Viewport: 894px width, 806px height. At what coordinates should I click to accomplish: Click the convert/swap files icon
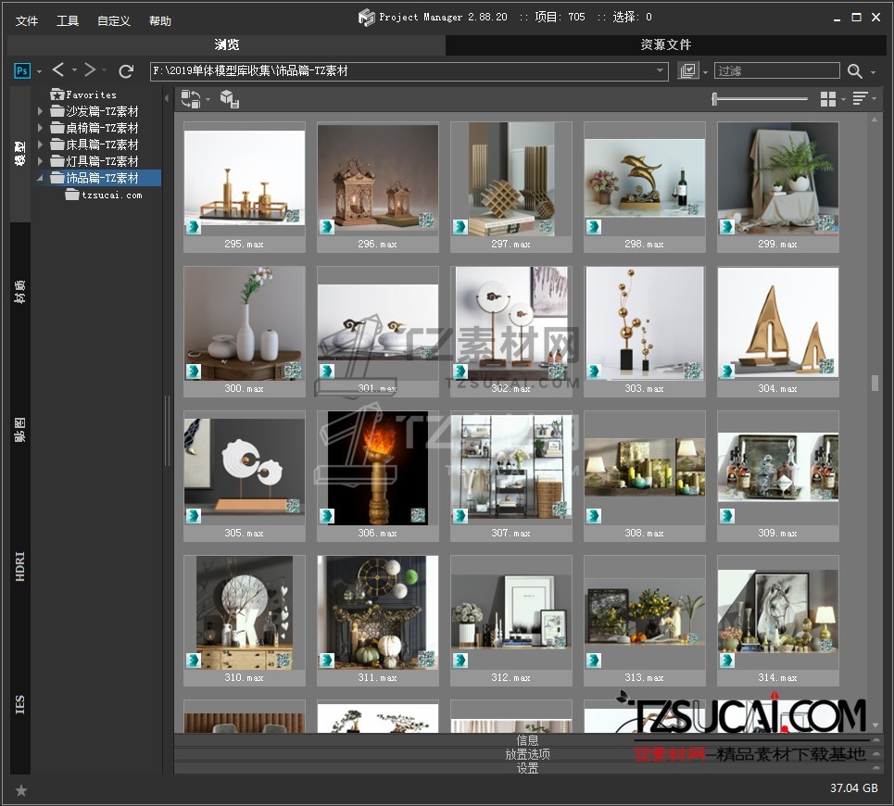point(191,99)
